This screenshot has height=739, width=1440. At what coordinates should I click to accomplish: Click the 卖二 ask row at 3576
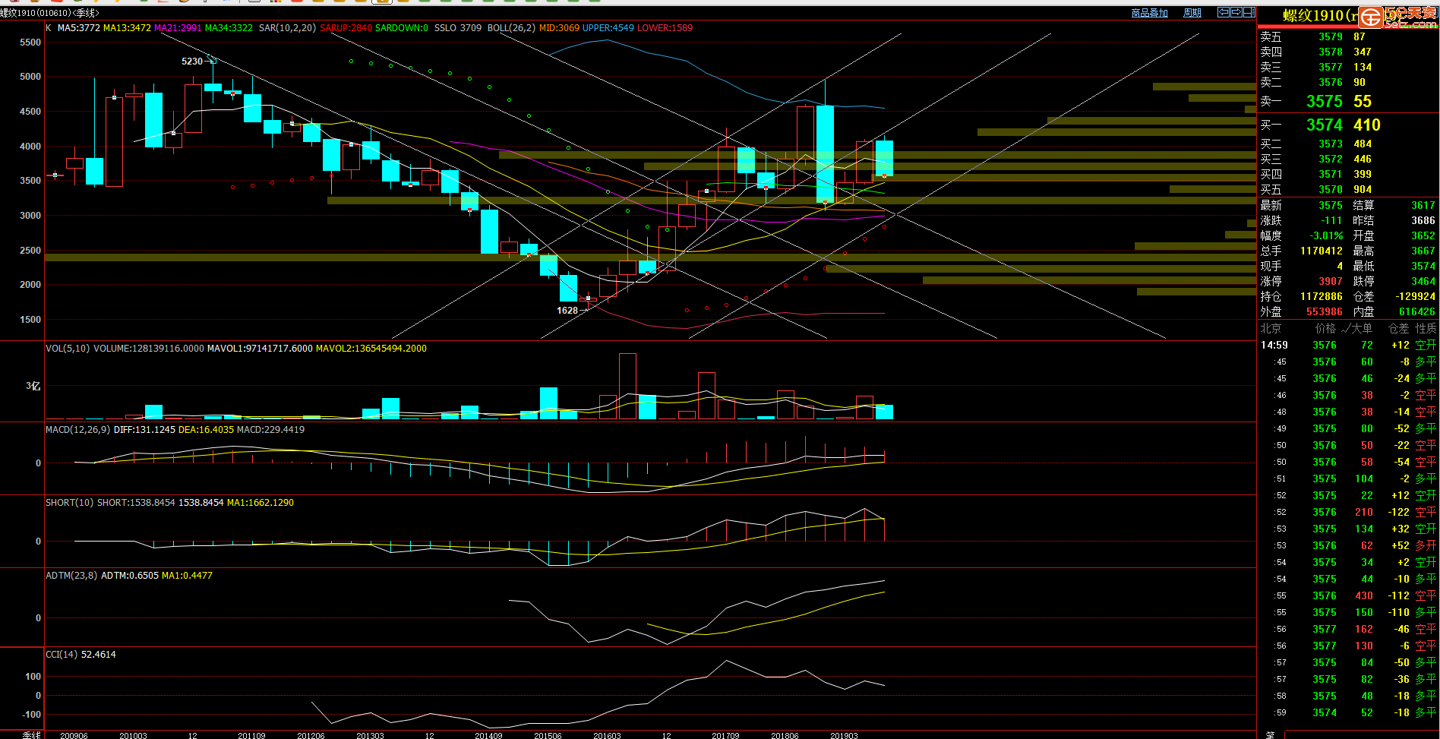1349,82
